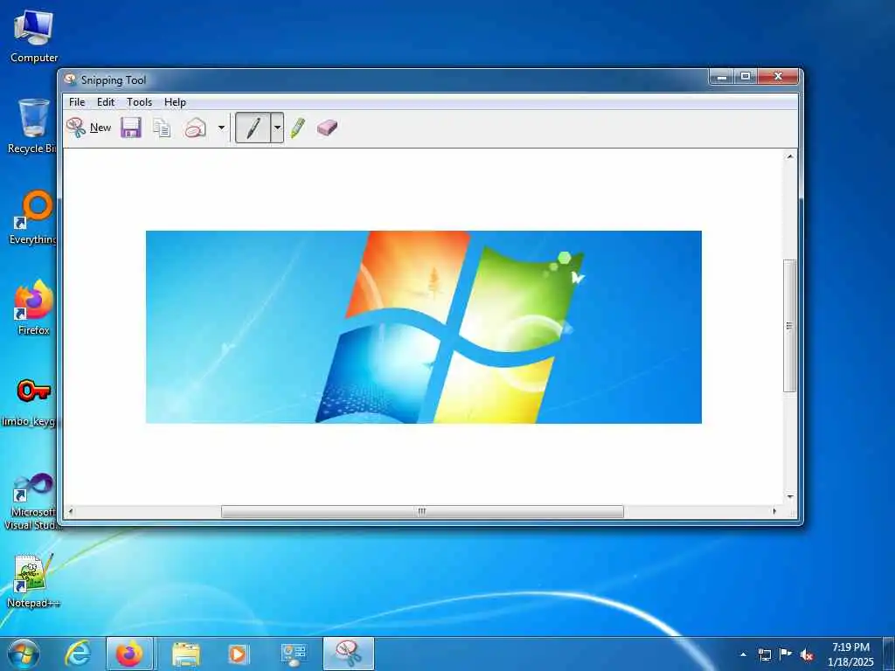Click the Show desktop button
This screenshot has height=671, width=895.
coord(889,654)
